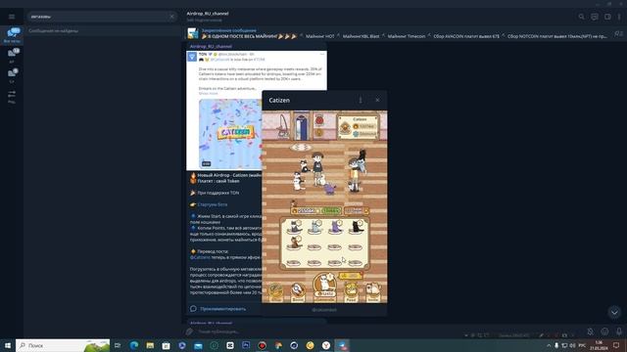Click the Стартуем бота link
This screenshot has height=352, width=627.
(x=212, y=204)
